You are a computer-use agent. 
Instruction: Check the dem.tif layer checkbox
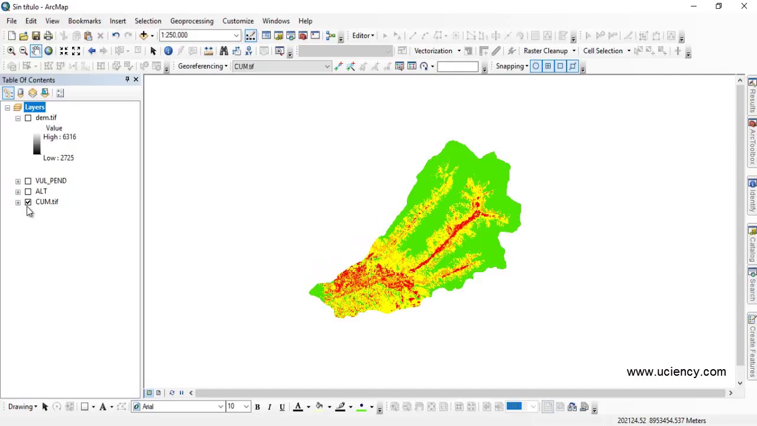coord(28,118)
